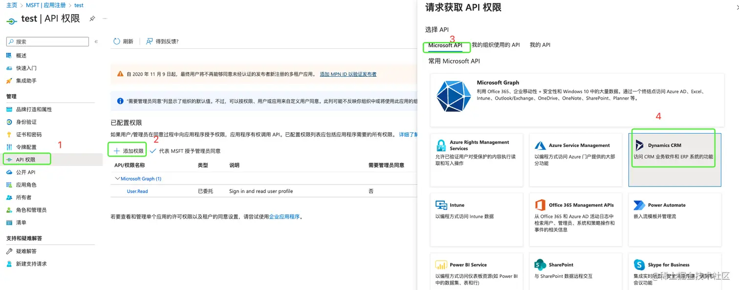
Task: Select the Microsoft Graph API card title
Action: tap(498, 83)
